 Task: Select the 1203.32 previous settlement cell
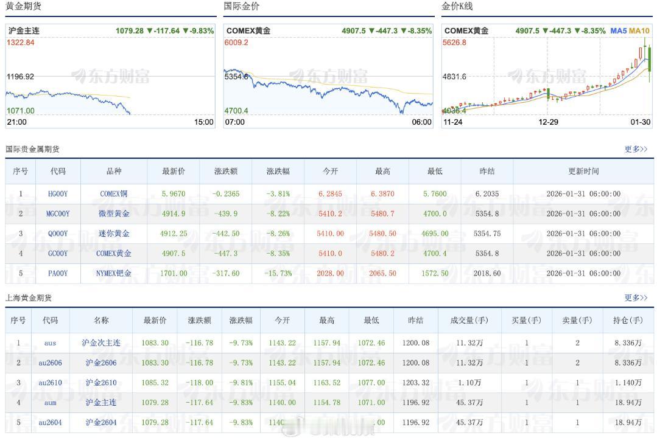(x=416, y=383)
